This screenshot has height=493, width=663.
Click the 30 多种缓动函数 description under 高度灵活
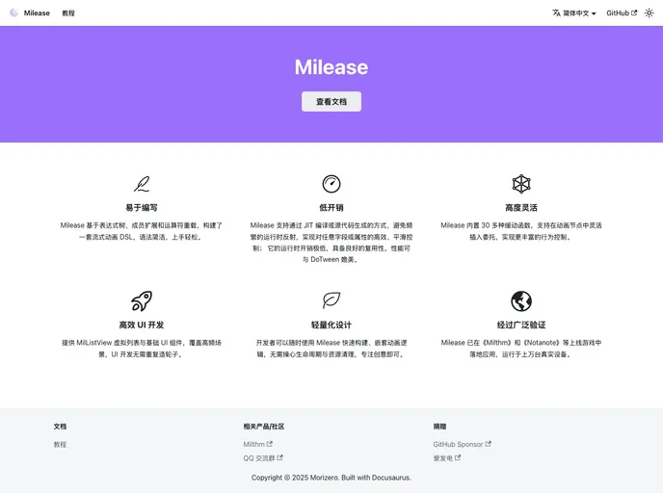point(521,231)
